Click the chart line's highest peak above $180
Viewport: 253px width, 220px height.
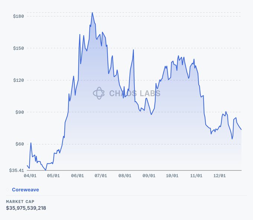(x=92, y=13)
